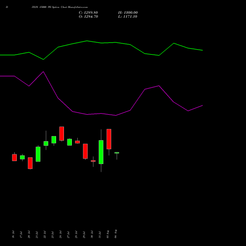Click the tall red candlestick for 03 Aug
Screen dimensions: 246x246
pyautogui.click(x=109, y=139)
